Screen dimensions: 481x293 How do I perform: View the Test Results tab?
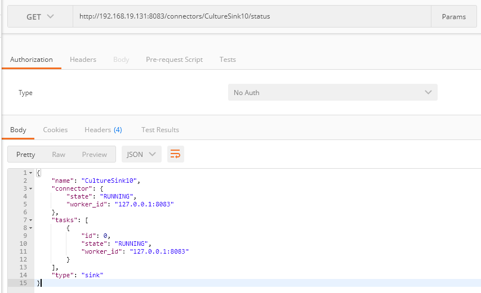(x=160, y=130)
